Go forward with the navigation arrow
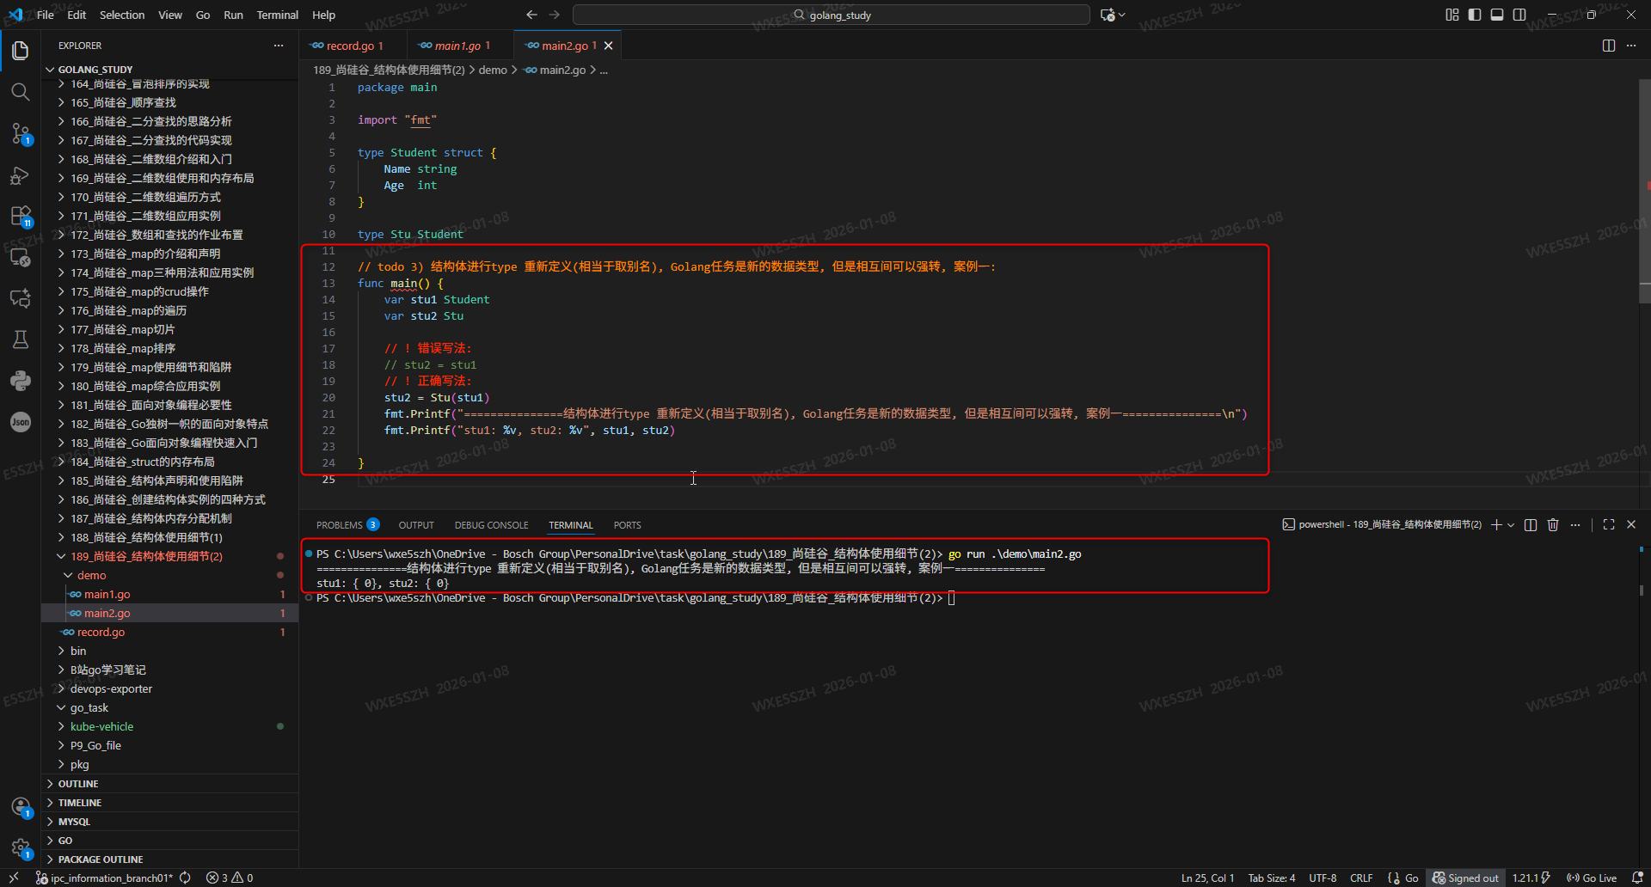Image resolution: width=1651 pixels, height=887 pixels. point(554,15)
